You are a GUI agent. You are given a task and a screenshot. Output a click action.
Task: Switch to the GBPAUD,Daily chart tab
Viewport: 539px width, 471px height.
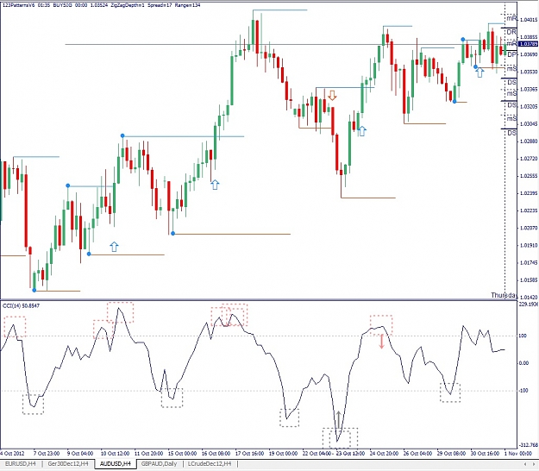click(x=159, y=464)
